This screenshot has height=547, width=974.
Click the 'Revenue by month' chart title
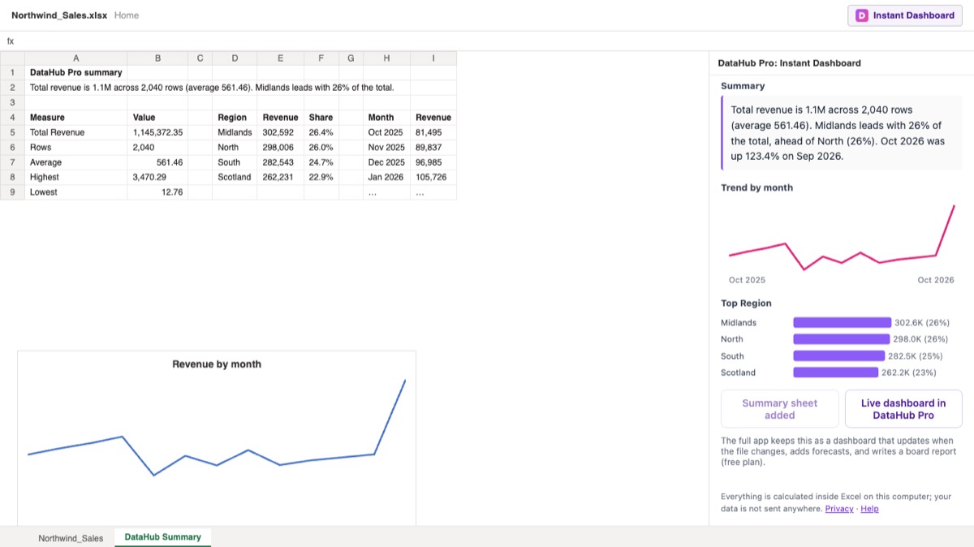[x=217, y=364]
